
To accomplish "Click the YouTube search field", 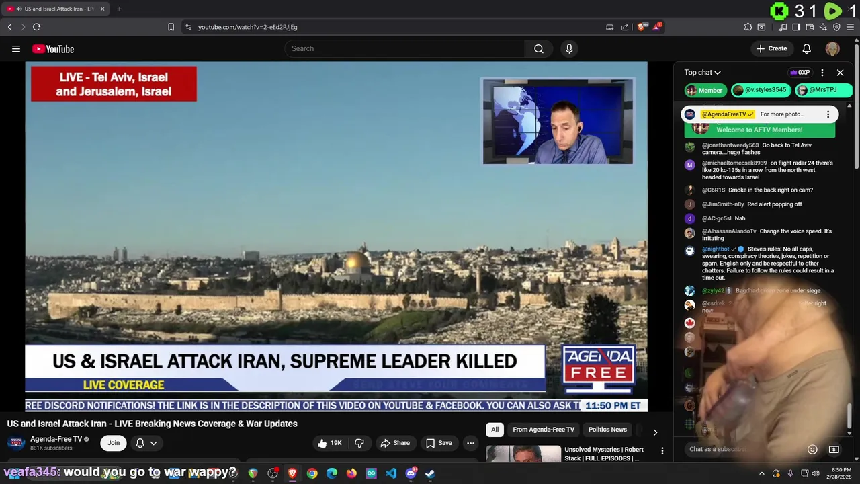I will (404, 48).
